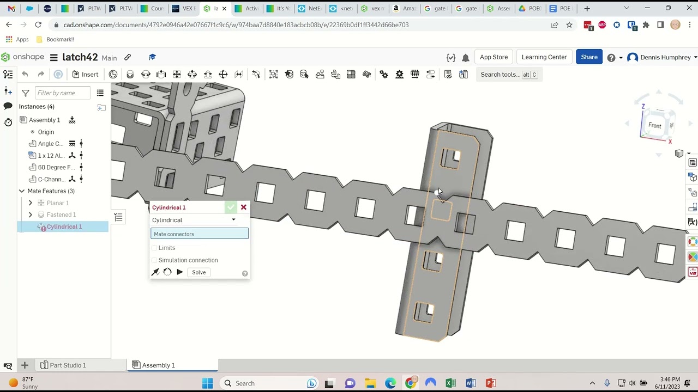The width and height of the screenshot is (698, 392).
Task: Click the filter funnel icon
Action: pos(26,93)
